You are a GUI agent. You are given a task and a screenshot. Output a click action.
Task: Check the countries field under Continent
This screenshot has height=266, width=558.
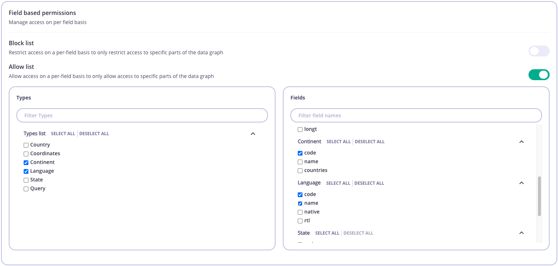point(300,171)
